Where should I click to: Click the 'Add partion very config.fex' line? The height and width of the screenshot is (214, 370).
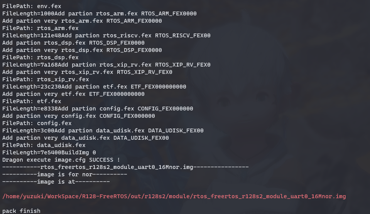click(79, 116)
